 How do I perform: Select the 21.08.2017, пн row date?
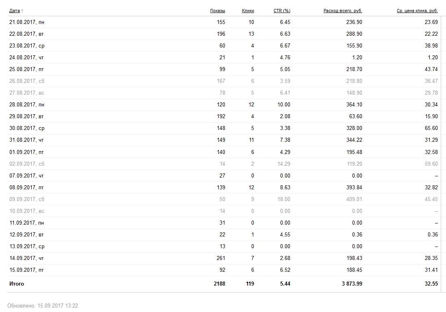click(27, 22)
